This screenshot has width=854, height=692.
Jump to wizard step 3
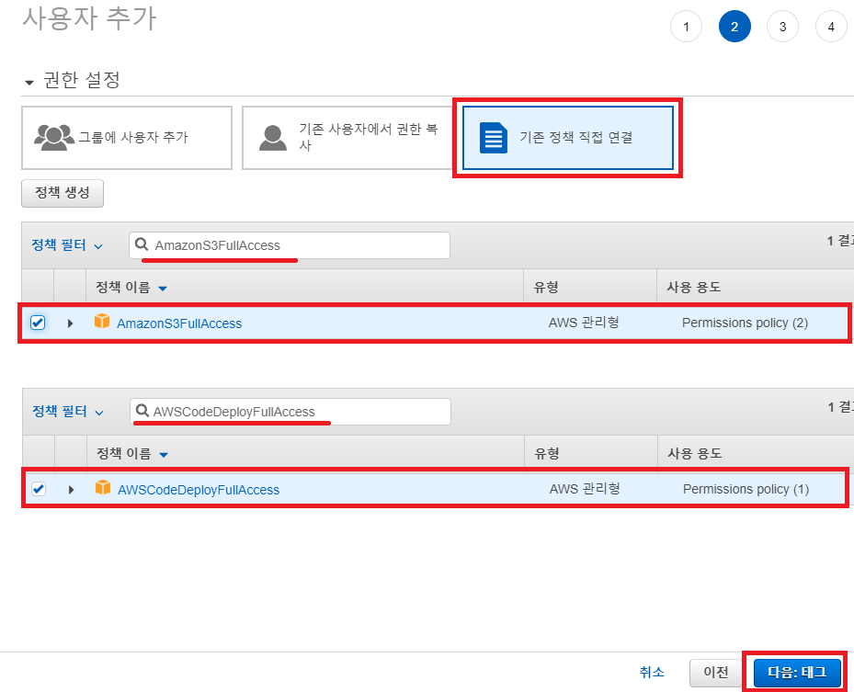point(782,26)
